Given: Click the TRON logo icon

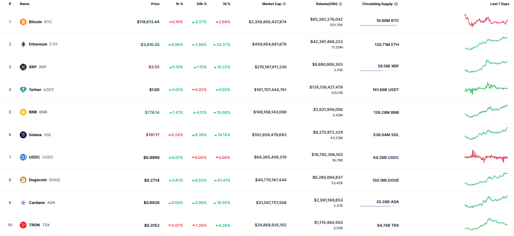Looking at the screenshot, I should point(23,225).
